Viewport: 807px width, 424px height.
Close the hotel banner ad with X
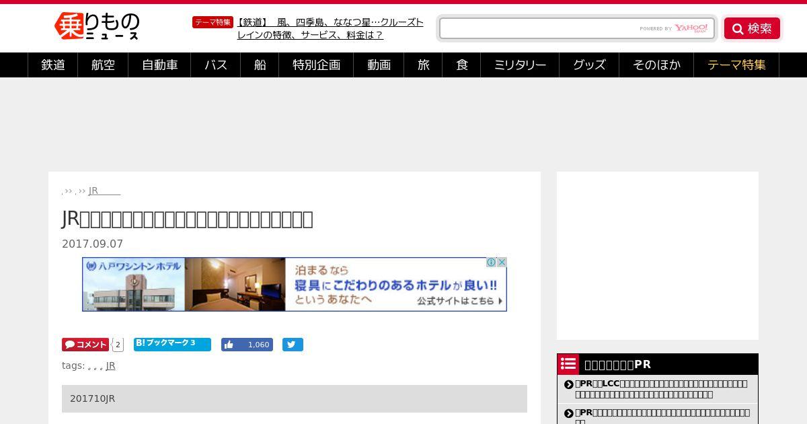502,262
